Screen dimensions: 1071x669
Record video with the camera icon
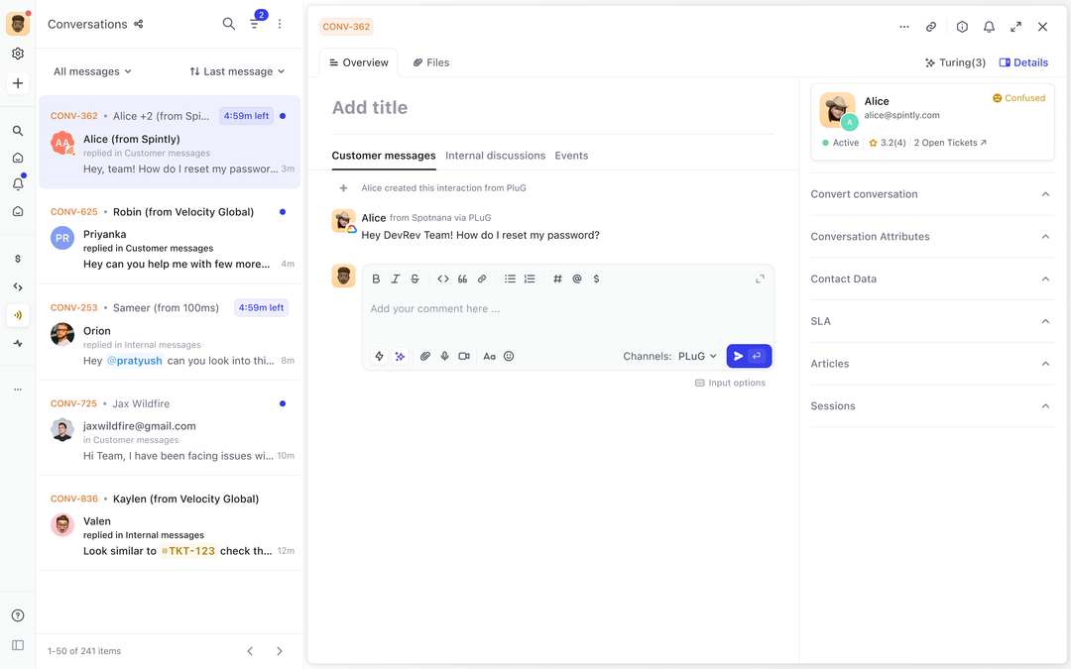(464, 357)
